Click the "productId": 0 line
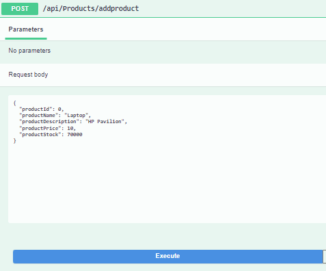The width and height of the screenshot is (326, 271). click(x=42, y=109)
